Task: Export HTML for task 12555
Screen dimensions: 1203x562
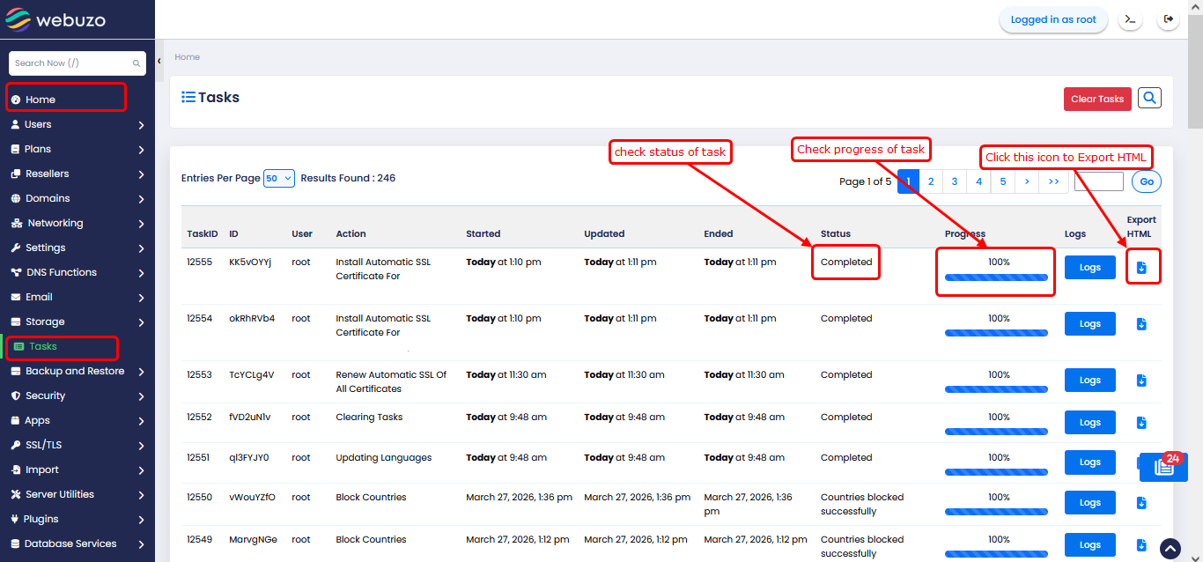Action: pyautogui.click(x=1141, y=268)
